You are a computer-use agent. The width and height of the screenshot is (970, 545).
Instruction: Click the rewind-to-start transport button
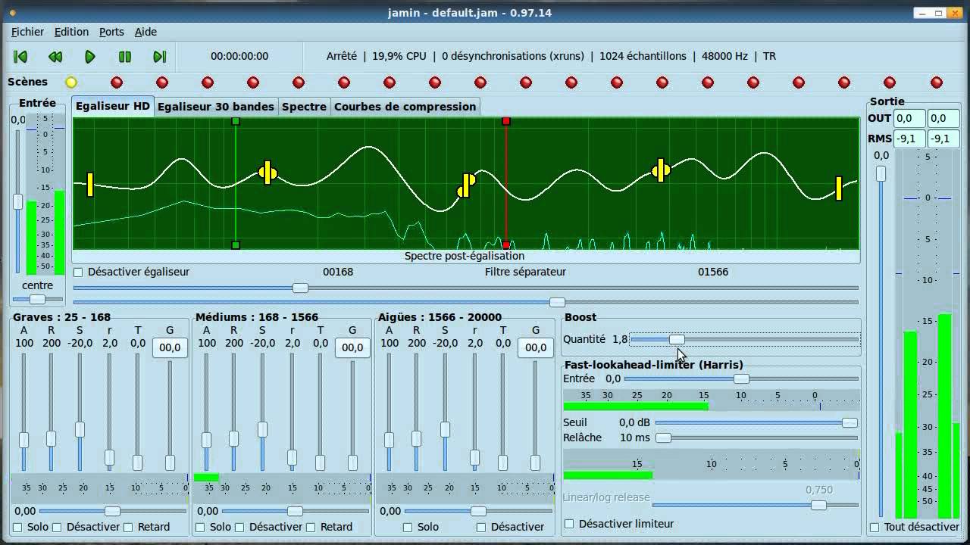tap(20, 56)
